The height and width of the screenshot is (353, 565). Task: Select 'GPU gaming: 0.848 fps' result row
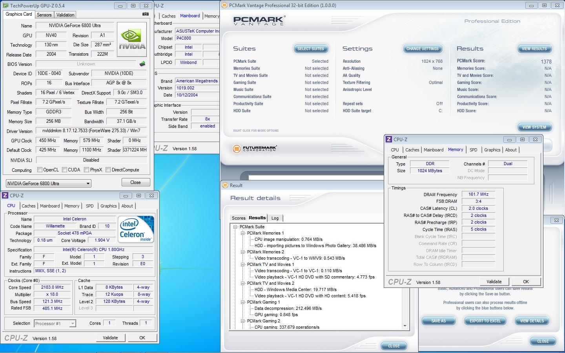click(x=276, y=315)
